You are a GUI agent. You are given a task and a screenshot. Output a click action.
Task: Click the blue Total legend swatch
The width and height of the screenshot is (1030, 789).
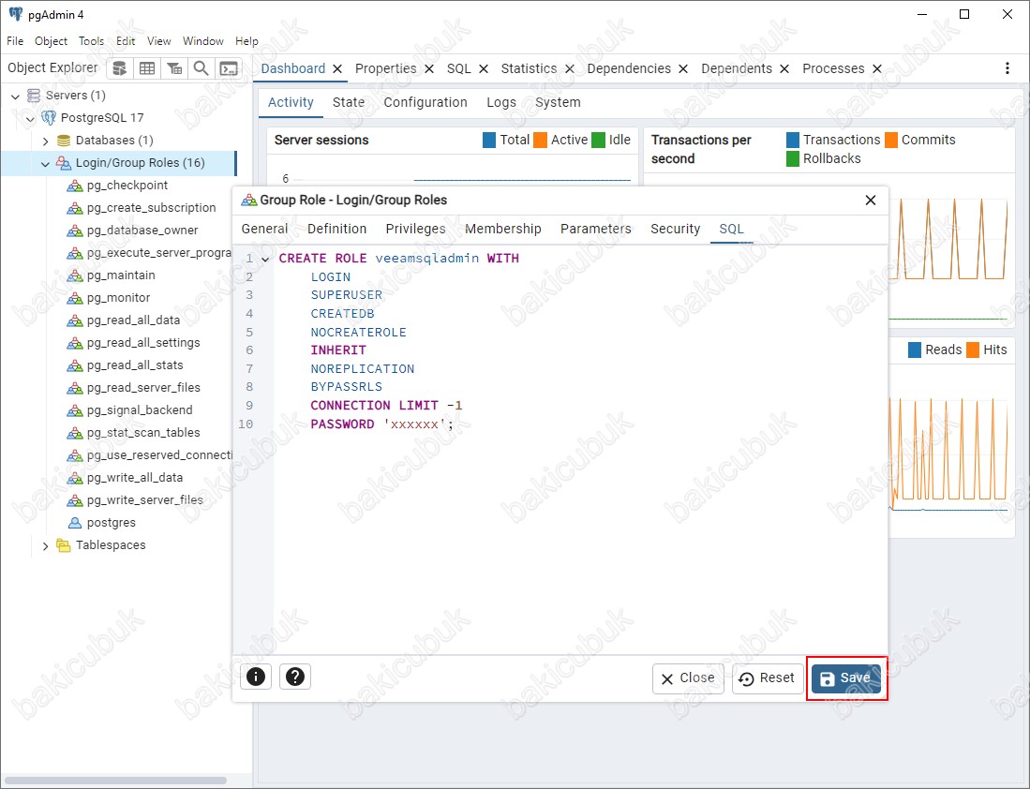tap(489, 140)
